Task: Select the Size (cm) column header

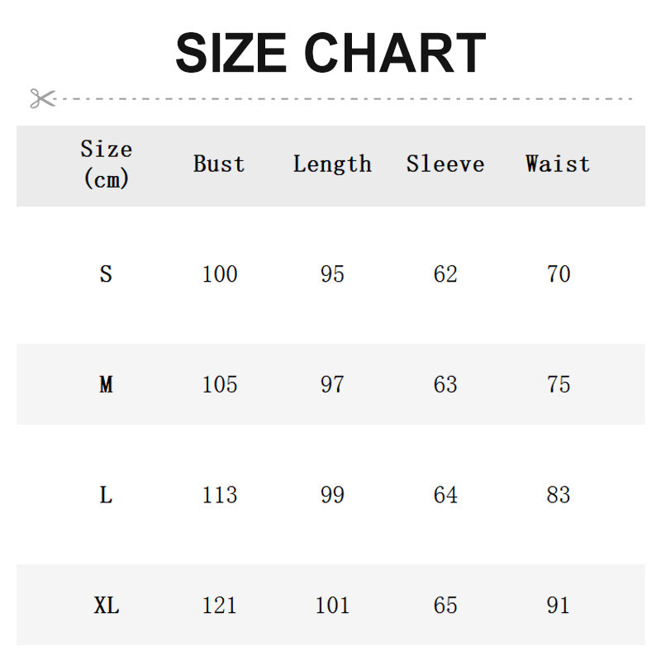Action: click(106, 164)
